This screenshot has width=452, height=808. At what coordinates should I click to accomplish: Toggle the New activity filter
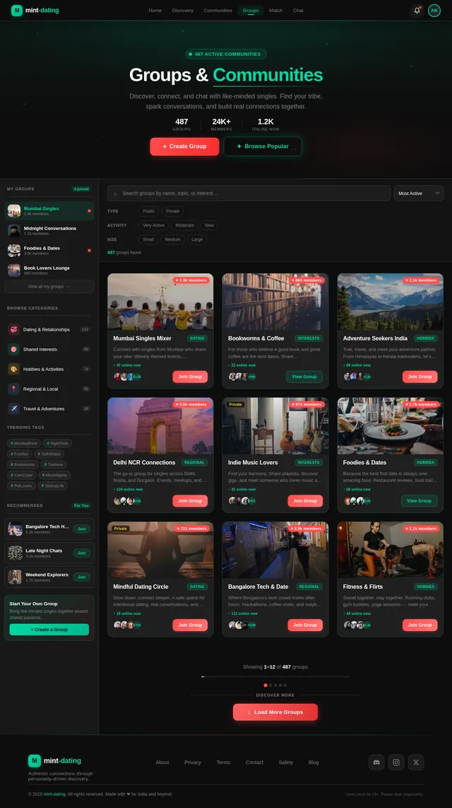[x=209, y=225]
